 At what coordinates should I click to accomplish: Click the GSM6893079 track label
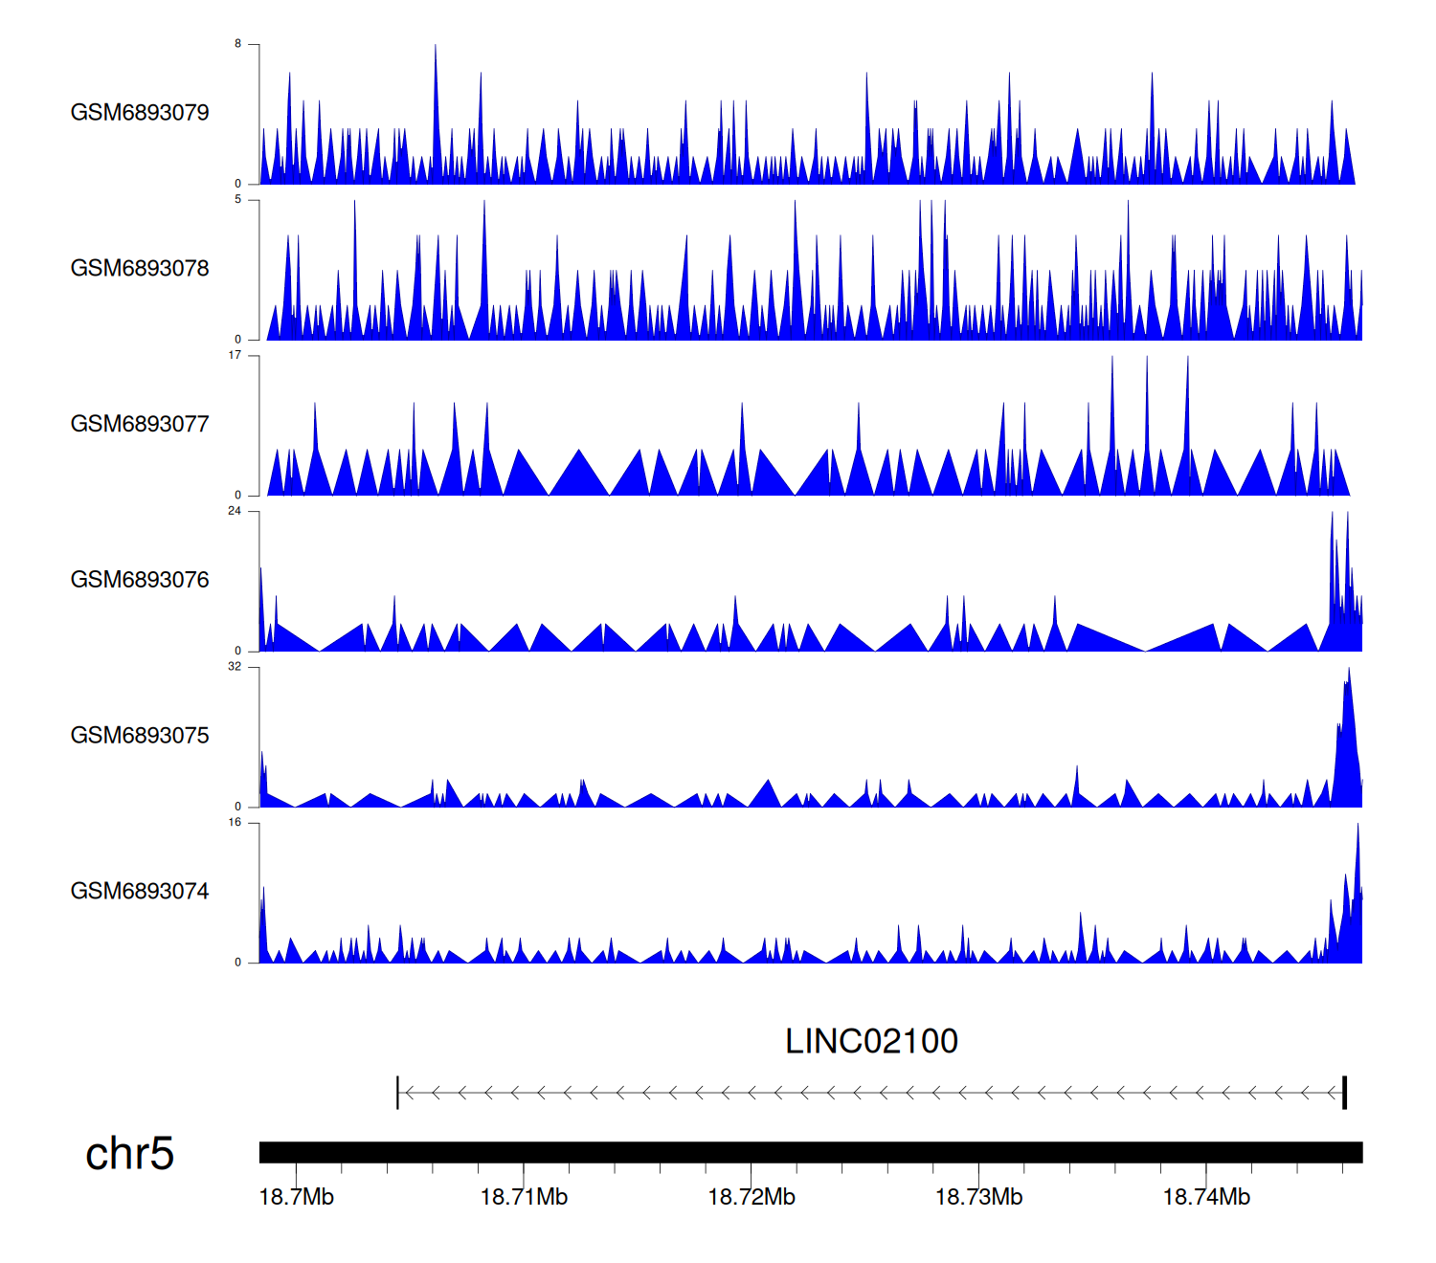[140, 113]
